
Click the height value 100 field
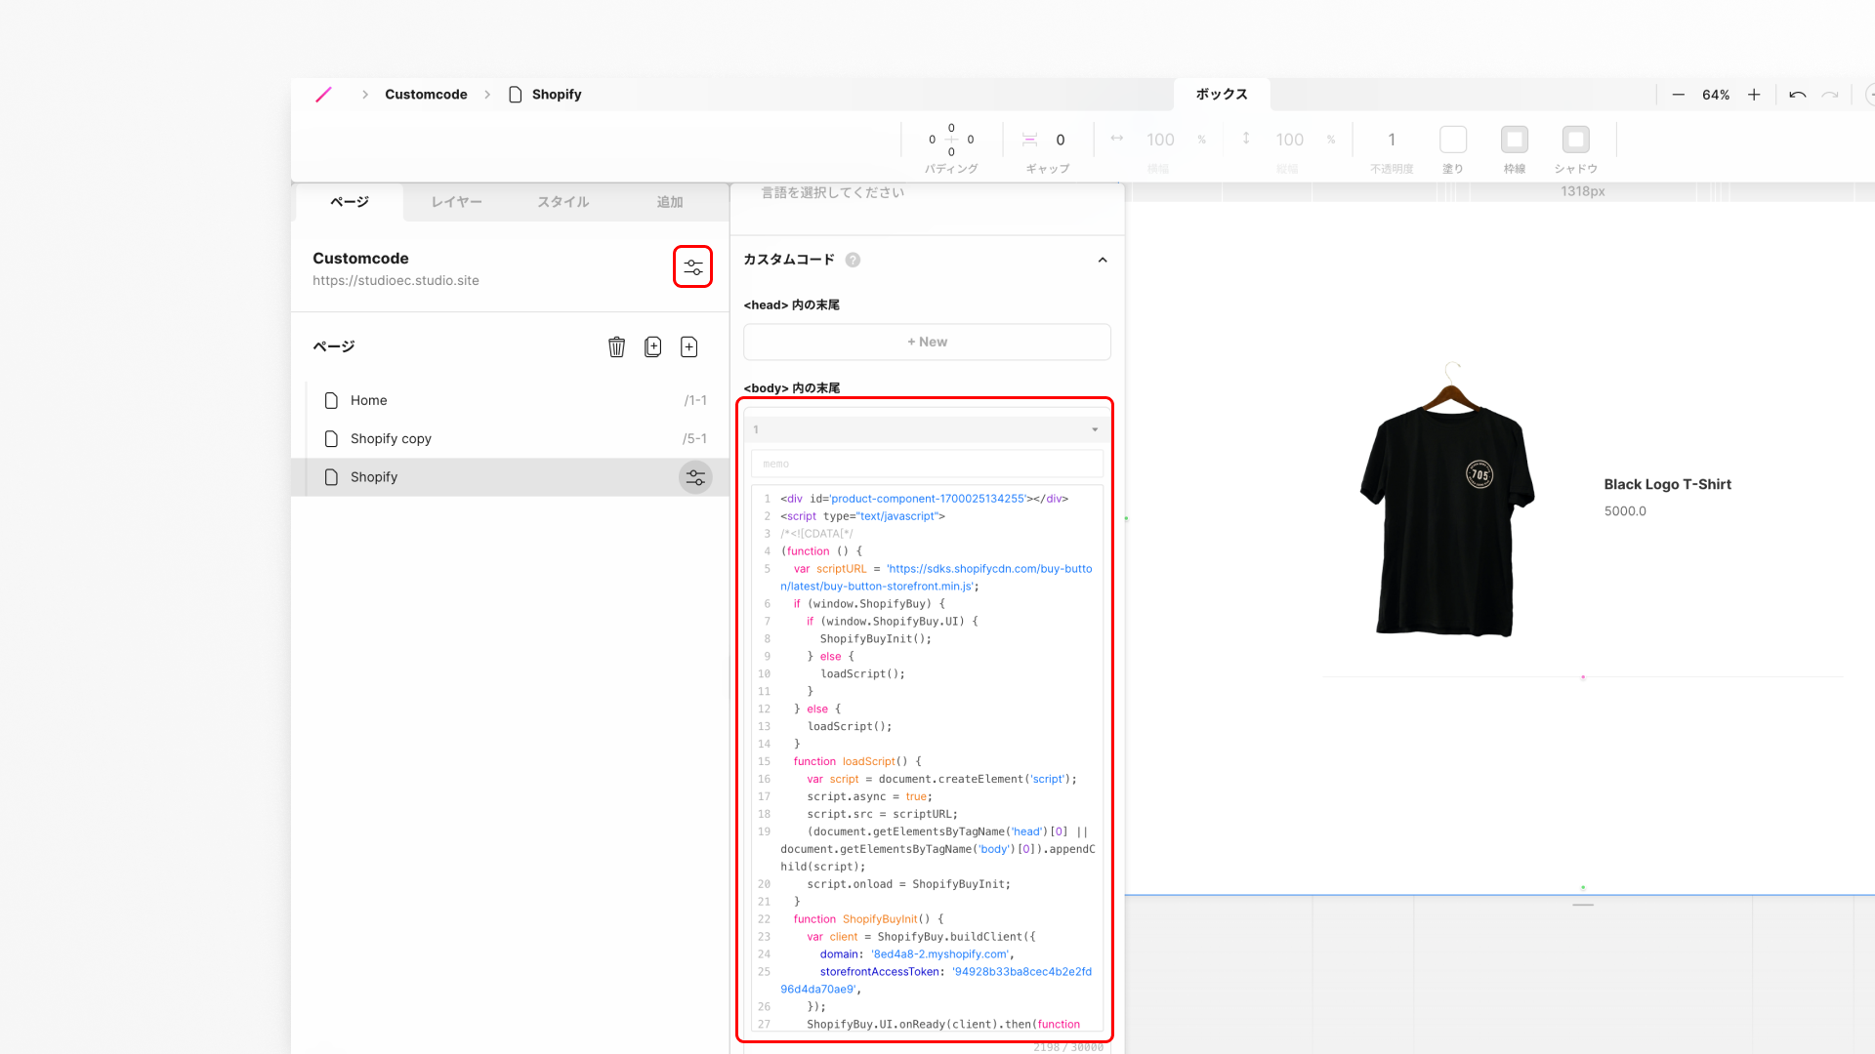click(x=1289, y=140)
